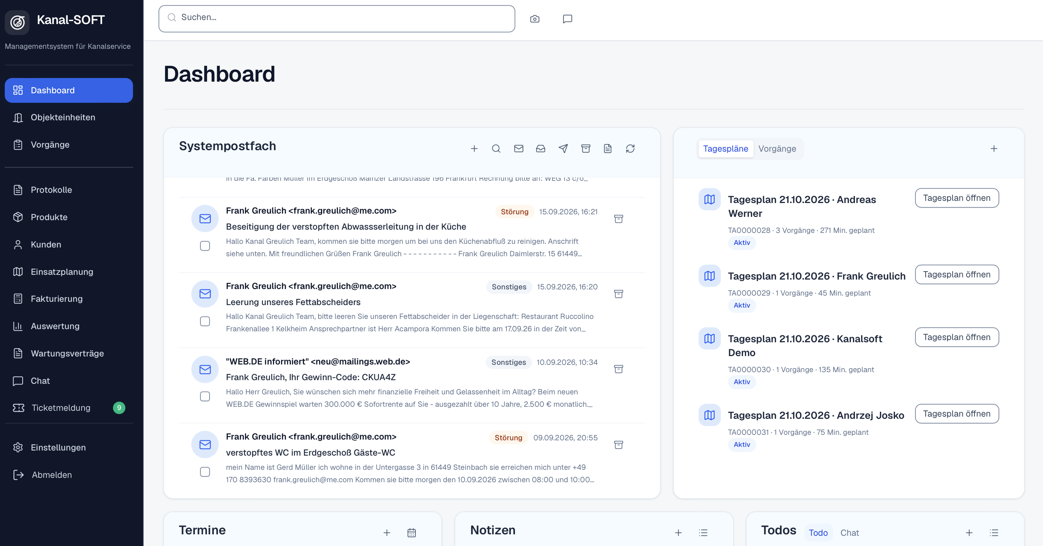Add a new Tagesplan with plus icon
1043x546 pixels.
[993, 149]
